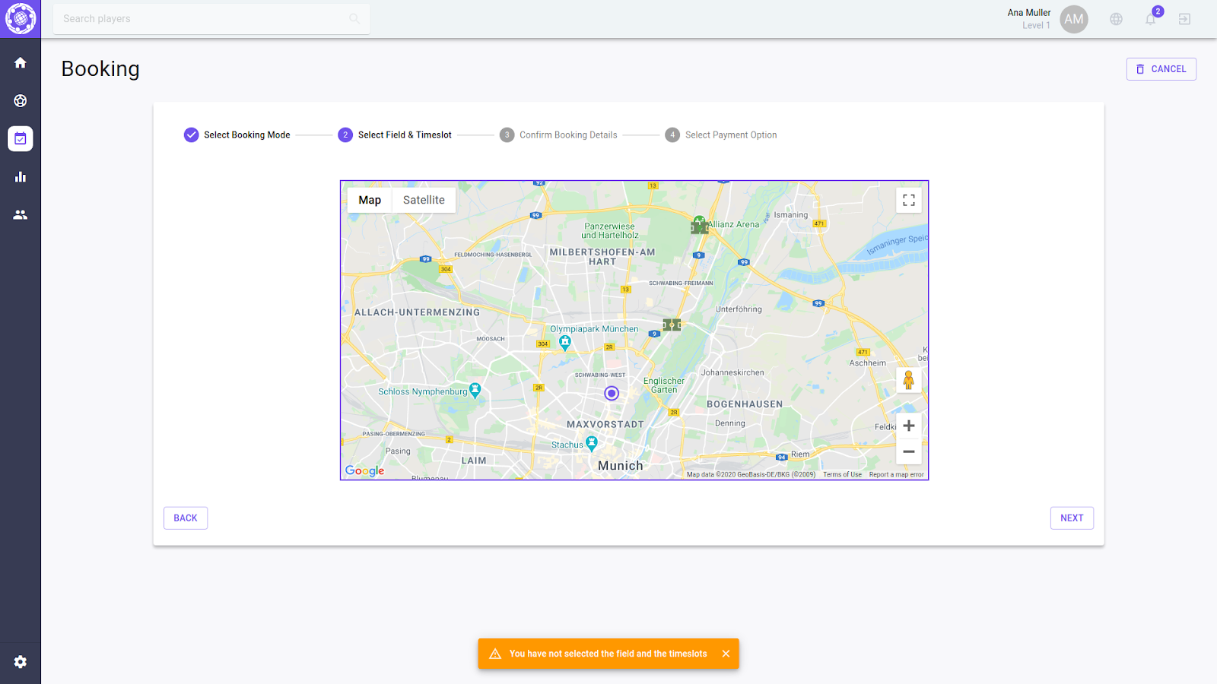Dismiss the warning notification
Viewport: 1217px width, 684px height.
(x=726, y=654)
